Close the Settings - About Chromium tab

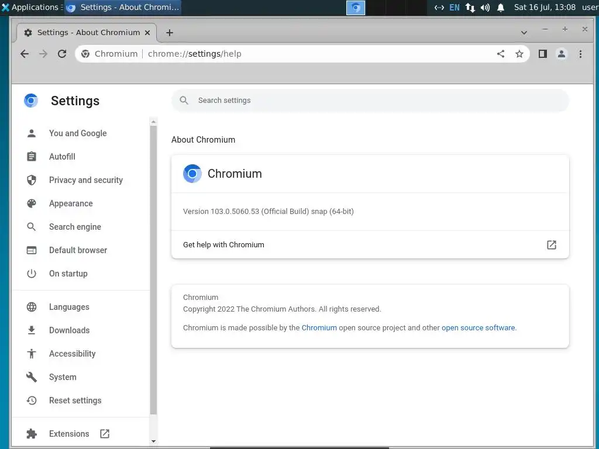click(x=147, y=33)
